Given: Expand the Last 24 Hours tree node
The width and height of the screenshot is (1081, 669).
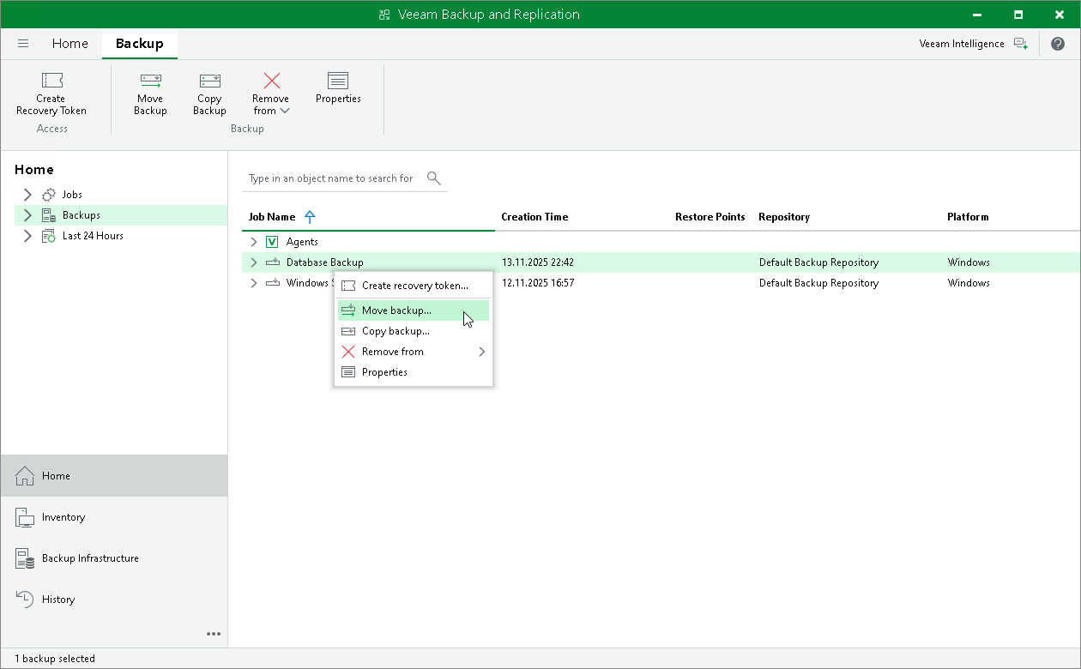Looking at the screenshot, I should pyautogui.click(x=27, y=236).
